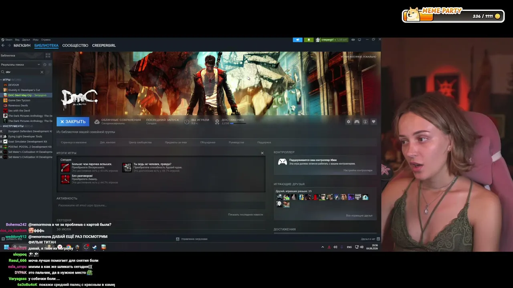Image resolution: width=513 pixels, height=288 pixels.
Task: Open the grid view icon beside Библиотека
Action: coord(48,56)
